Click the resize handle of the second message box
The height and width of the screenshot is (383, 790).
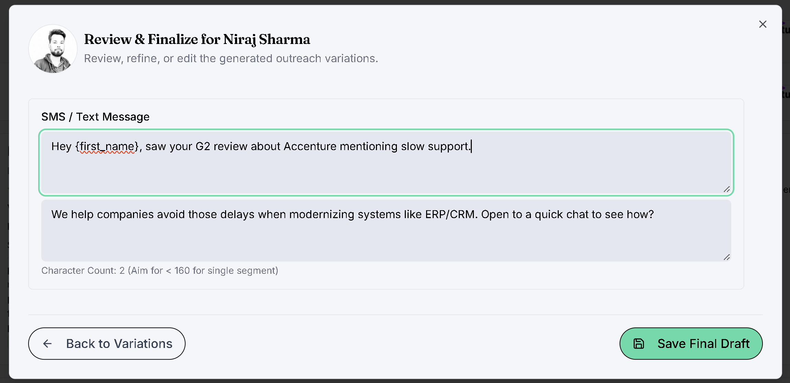(x=726, y=257)
